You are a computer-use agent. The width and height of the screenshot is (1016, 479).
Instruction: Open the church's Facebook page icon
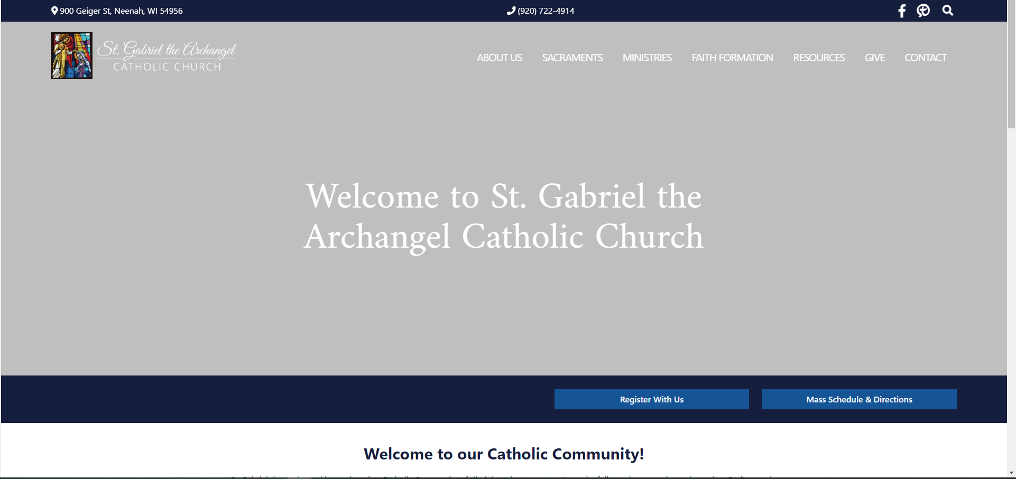click(902, 11)
